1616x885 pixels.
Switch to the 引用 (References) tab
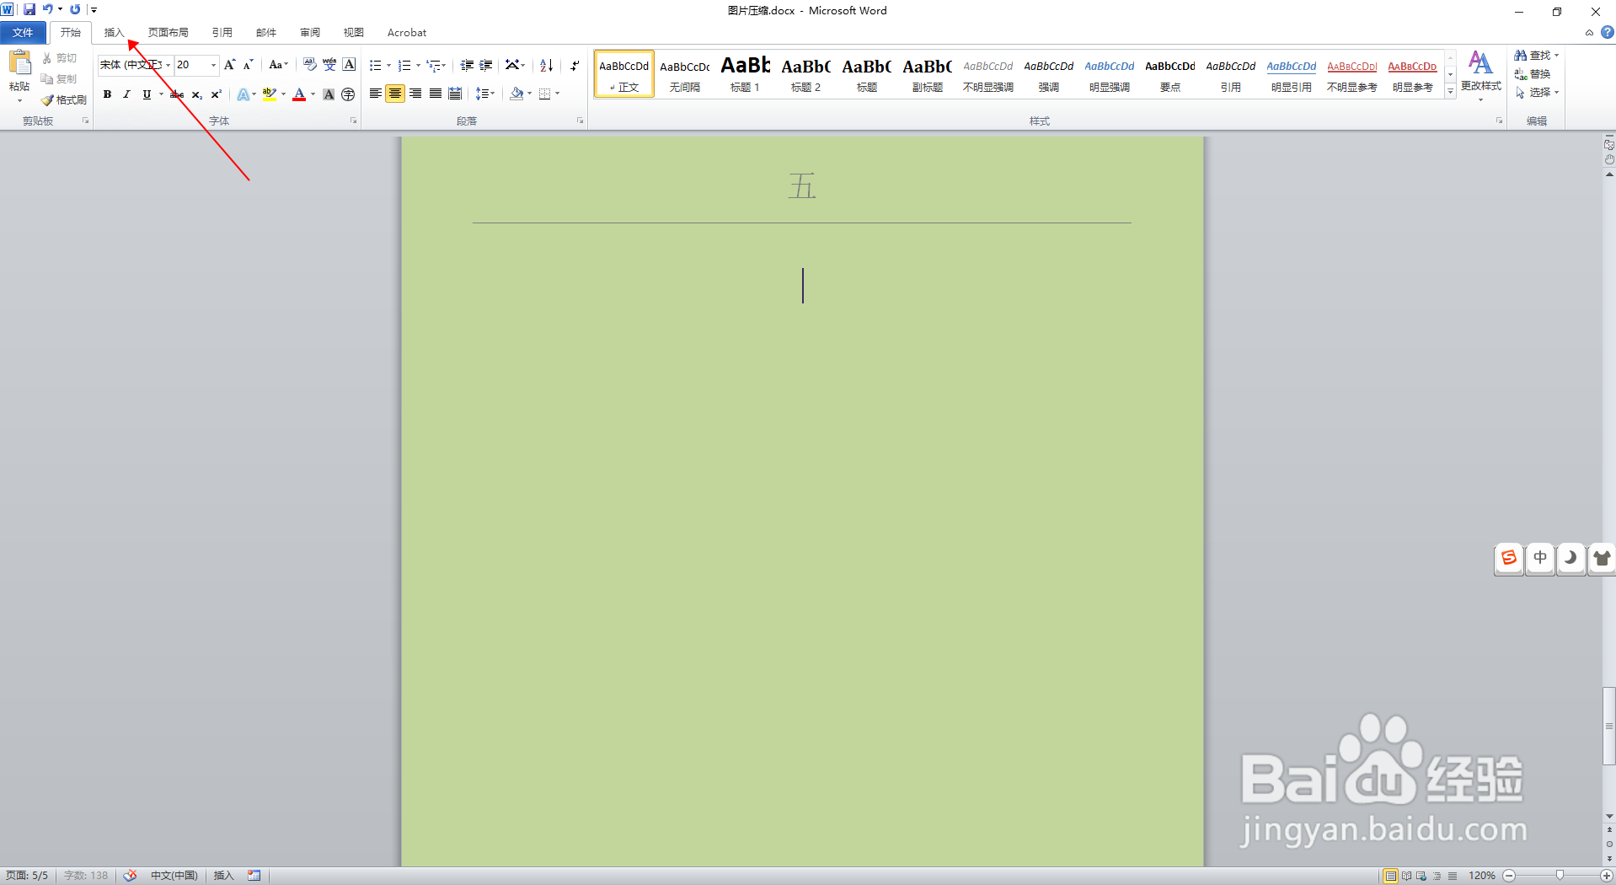[222, 33]
